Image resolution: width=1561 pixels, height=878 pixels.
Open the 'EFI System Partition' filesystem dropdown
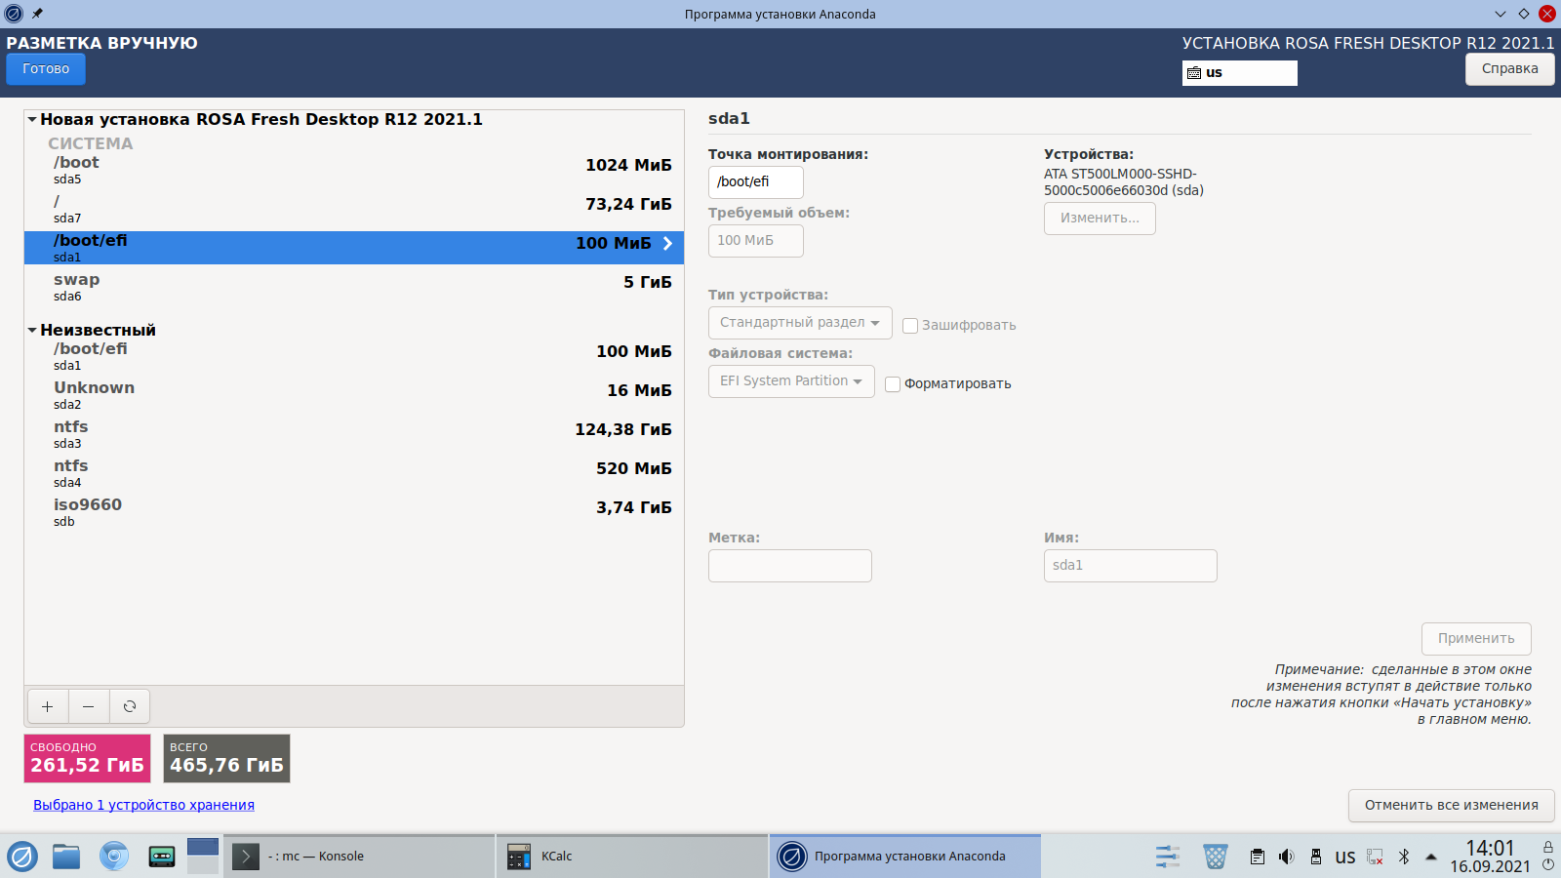791,381
